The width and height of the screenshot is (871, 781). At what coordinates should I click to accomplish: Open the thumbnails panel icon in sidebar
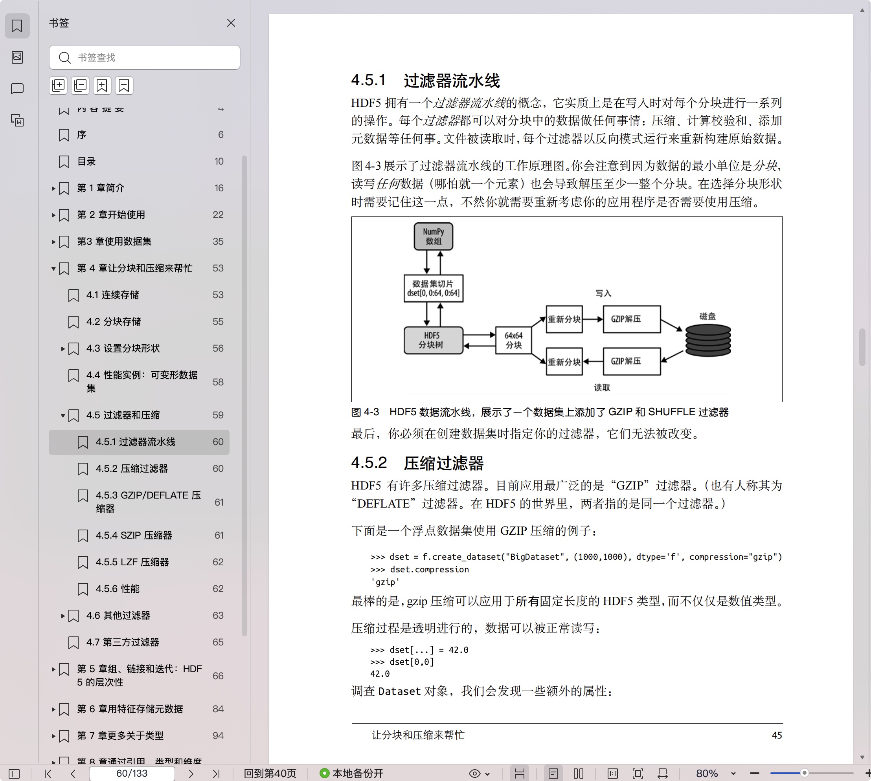pyautogui.click(x=17, y=57)
